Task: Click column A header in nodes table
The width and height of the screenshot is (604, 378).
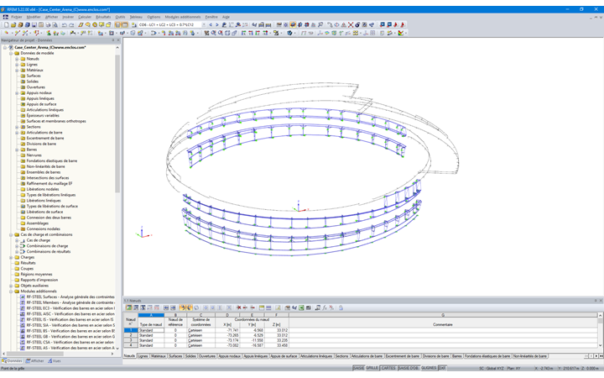Action: coord(151,316)
